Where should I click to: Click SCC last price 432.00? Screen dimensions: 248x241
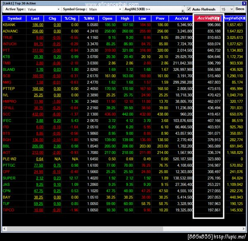click(x=38, y=114)
